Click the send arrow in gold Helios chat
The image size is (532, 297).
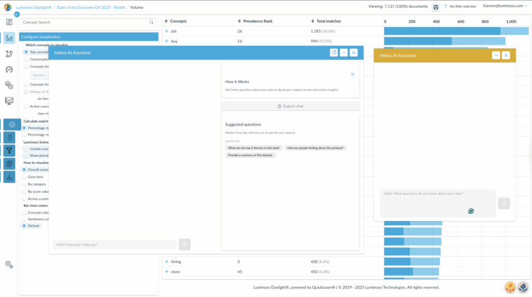click(503, 204)
